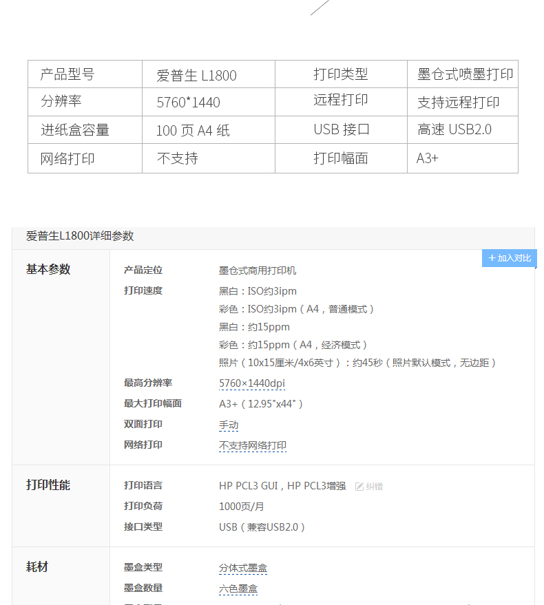Image resolution: width=544 pixels, height=605 pixels.
Task: Select the 爱普生 L1800 table cell
Action: tap(209, 74)
